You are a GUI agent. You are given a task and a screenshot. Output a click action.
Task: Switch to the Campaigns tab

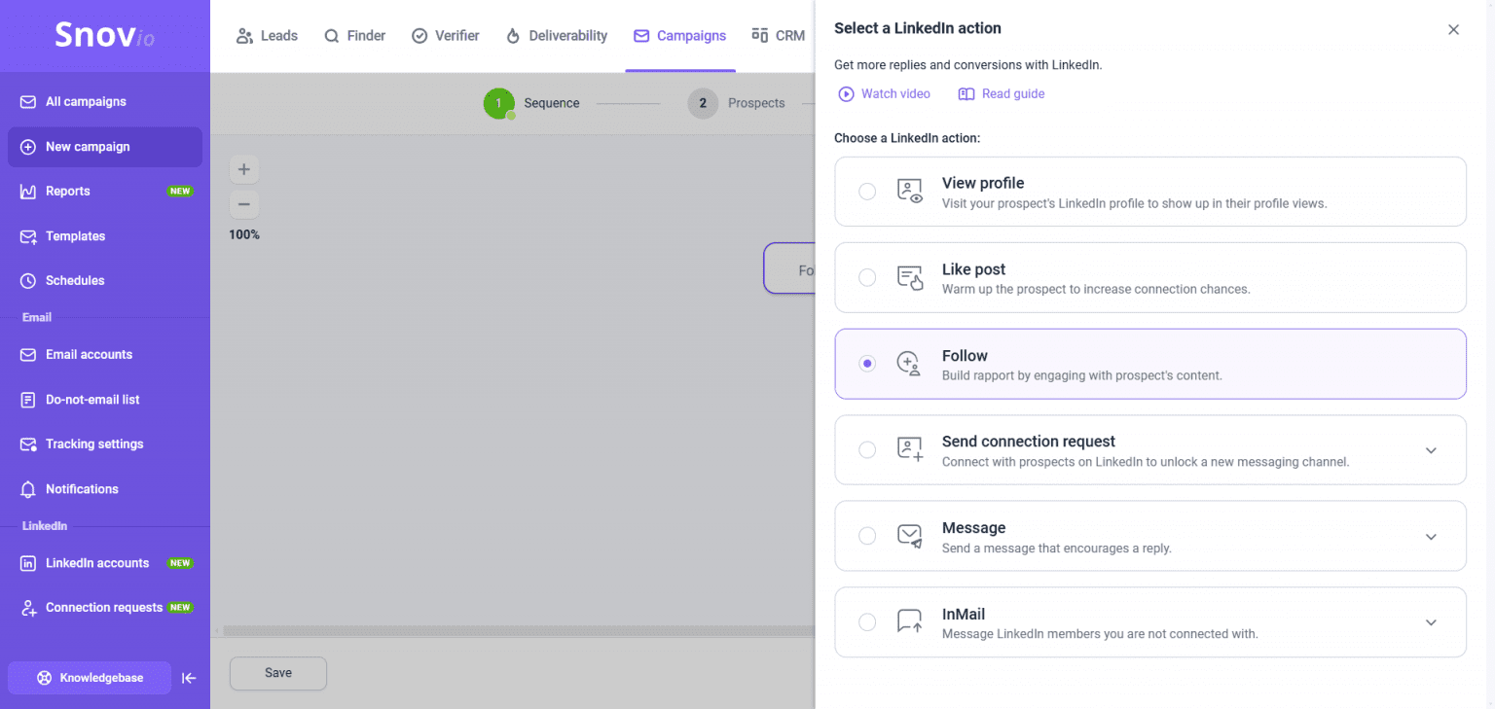679,35
